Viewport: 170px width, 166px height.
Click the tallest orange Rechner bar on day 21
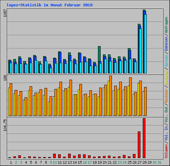111,96
